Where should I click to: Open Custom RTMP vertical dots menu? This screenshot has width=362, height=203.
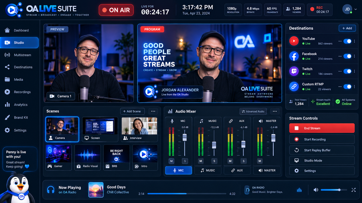click(354, 87)
